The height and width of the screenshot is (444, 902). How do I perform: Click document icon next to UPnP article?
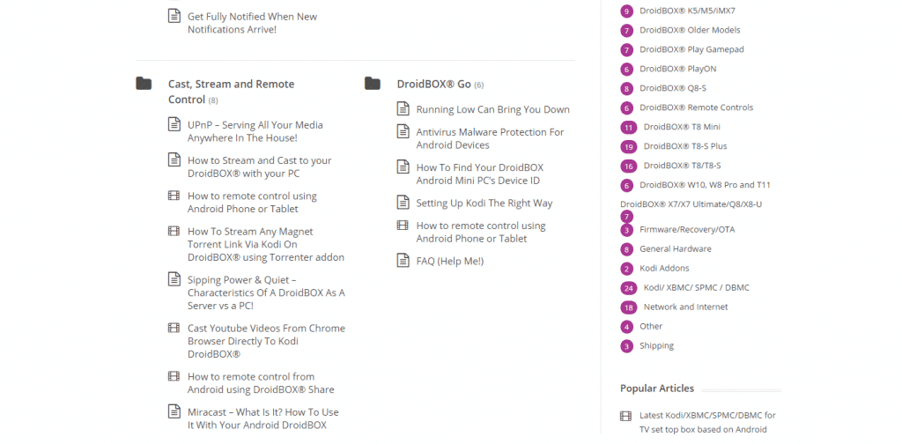click(174, 124)
